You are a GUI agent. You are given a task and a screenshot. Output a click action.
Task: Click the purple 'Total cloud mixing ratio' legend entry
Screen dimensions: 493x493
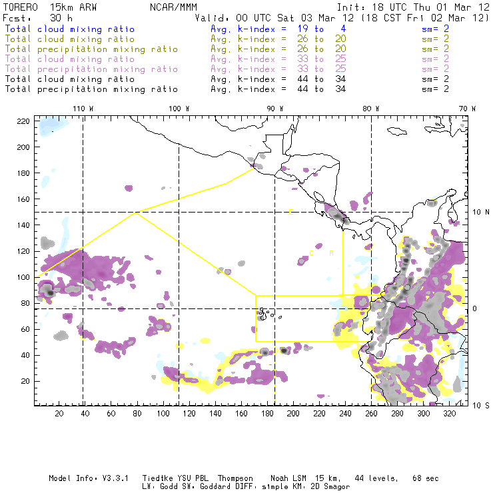click(x=70, y=59)
